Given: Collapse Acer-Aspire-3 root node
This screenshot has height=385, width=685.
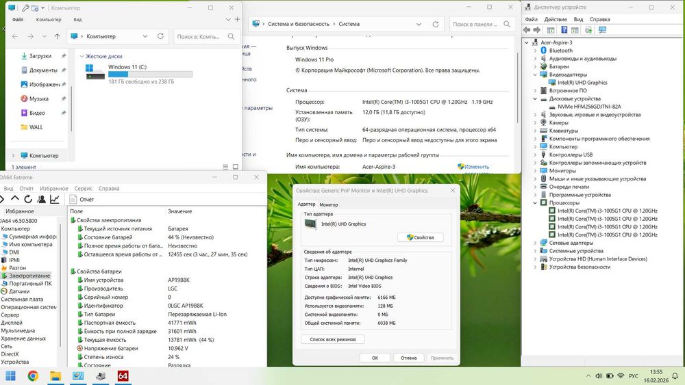Looking at the screenshot, I should pyautogui.click(x=527, y=42).
